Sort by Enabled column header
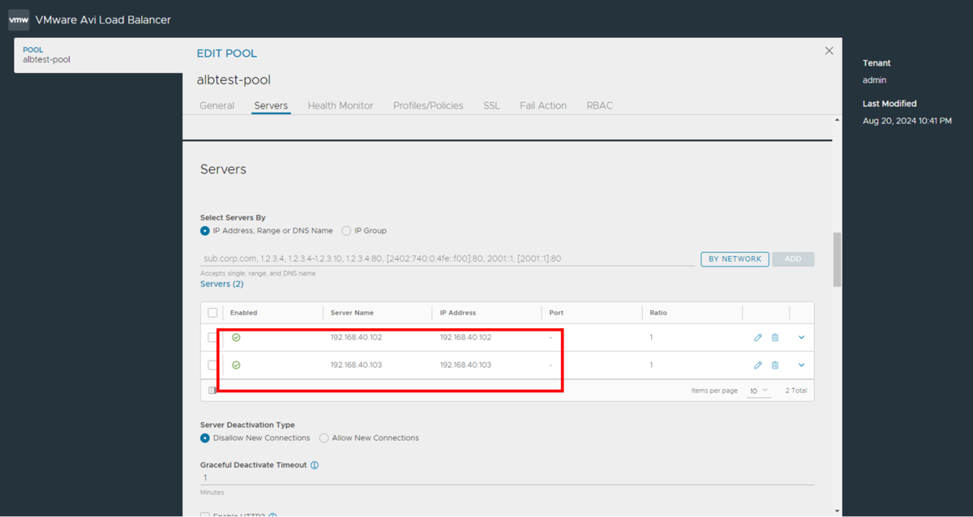 [x=243, y=313]
